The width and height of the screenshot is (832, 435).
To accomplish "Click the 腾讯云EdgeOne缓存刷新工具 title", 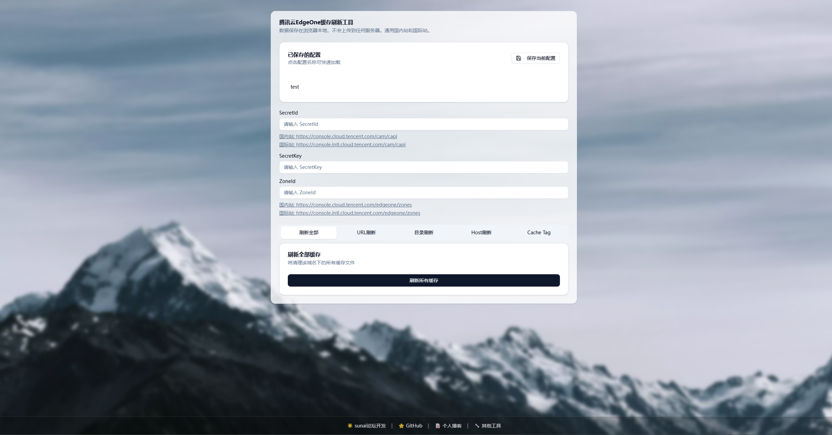I will (x=316, y=22).
